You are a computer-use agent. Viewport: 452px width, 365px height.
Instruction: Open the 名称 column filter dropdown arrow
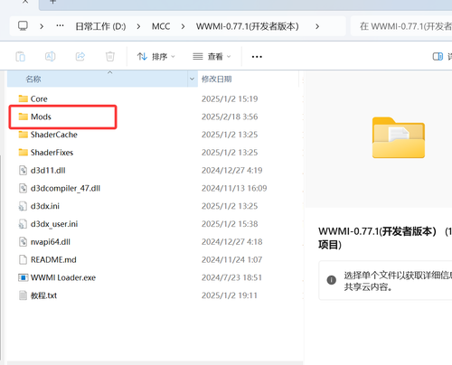(193, 80)
